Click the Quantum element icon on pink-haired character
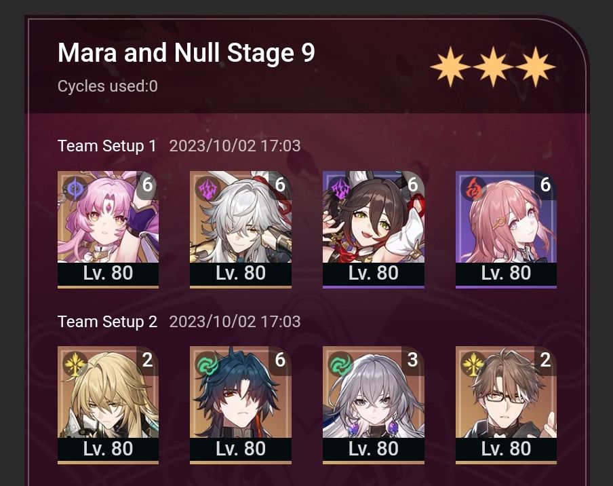The image size is (613, 486). coord(75,189)
